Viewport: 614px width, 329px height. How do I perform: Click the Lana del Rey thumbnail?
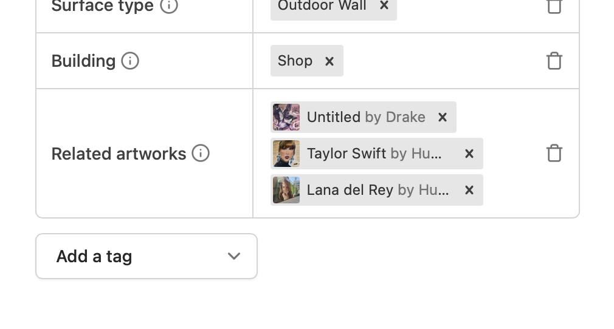pos(286,190)
